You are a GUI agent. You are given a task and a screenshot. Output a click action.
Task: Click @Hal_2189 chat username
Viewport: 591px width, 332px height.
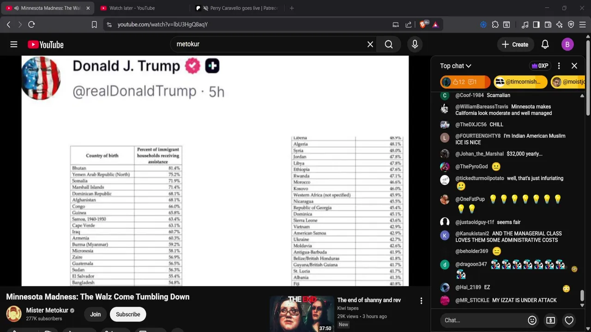pyautogui.click(x=468, y=287)
